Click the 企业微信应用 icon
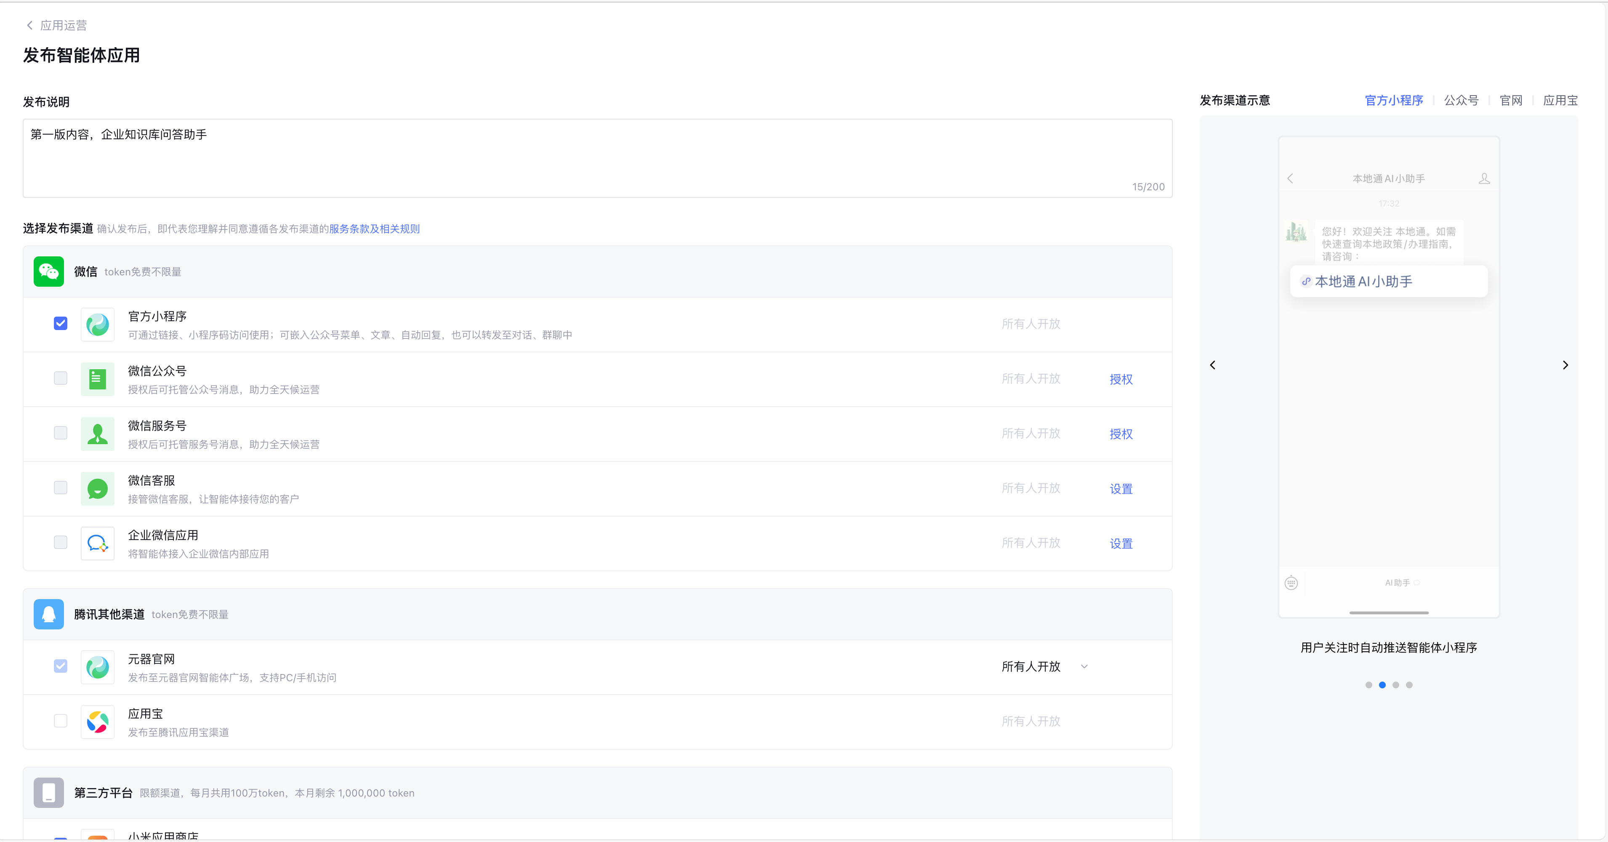The height and width of the screenshot is (842, 1608). 97,543
